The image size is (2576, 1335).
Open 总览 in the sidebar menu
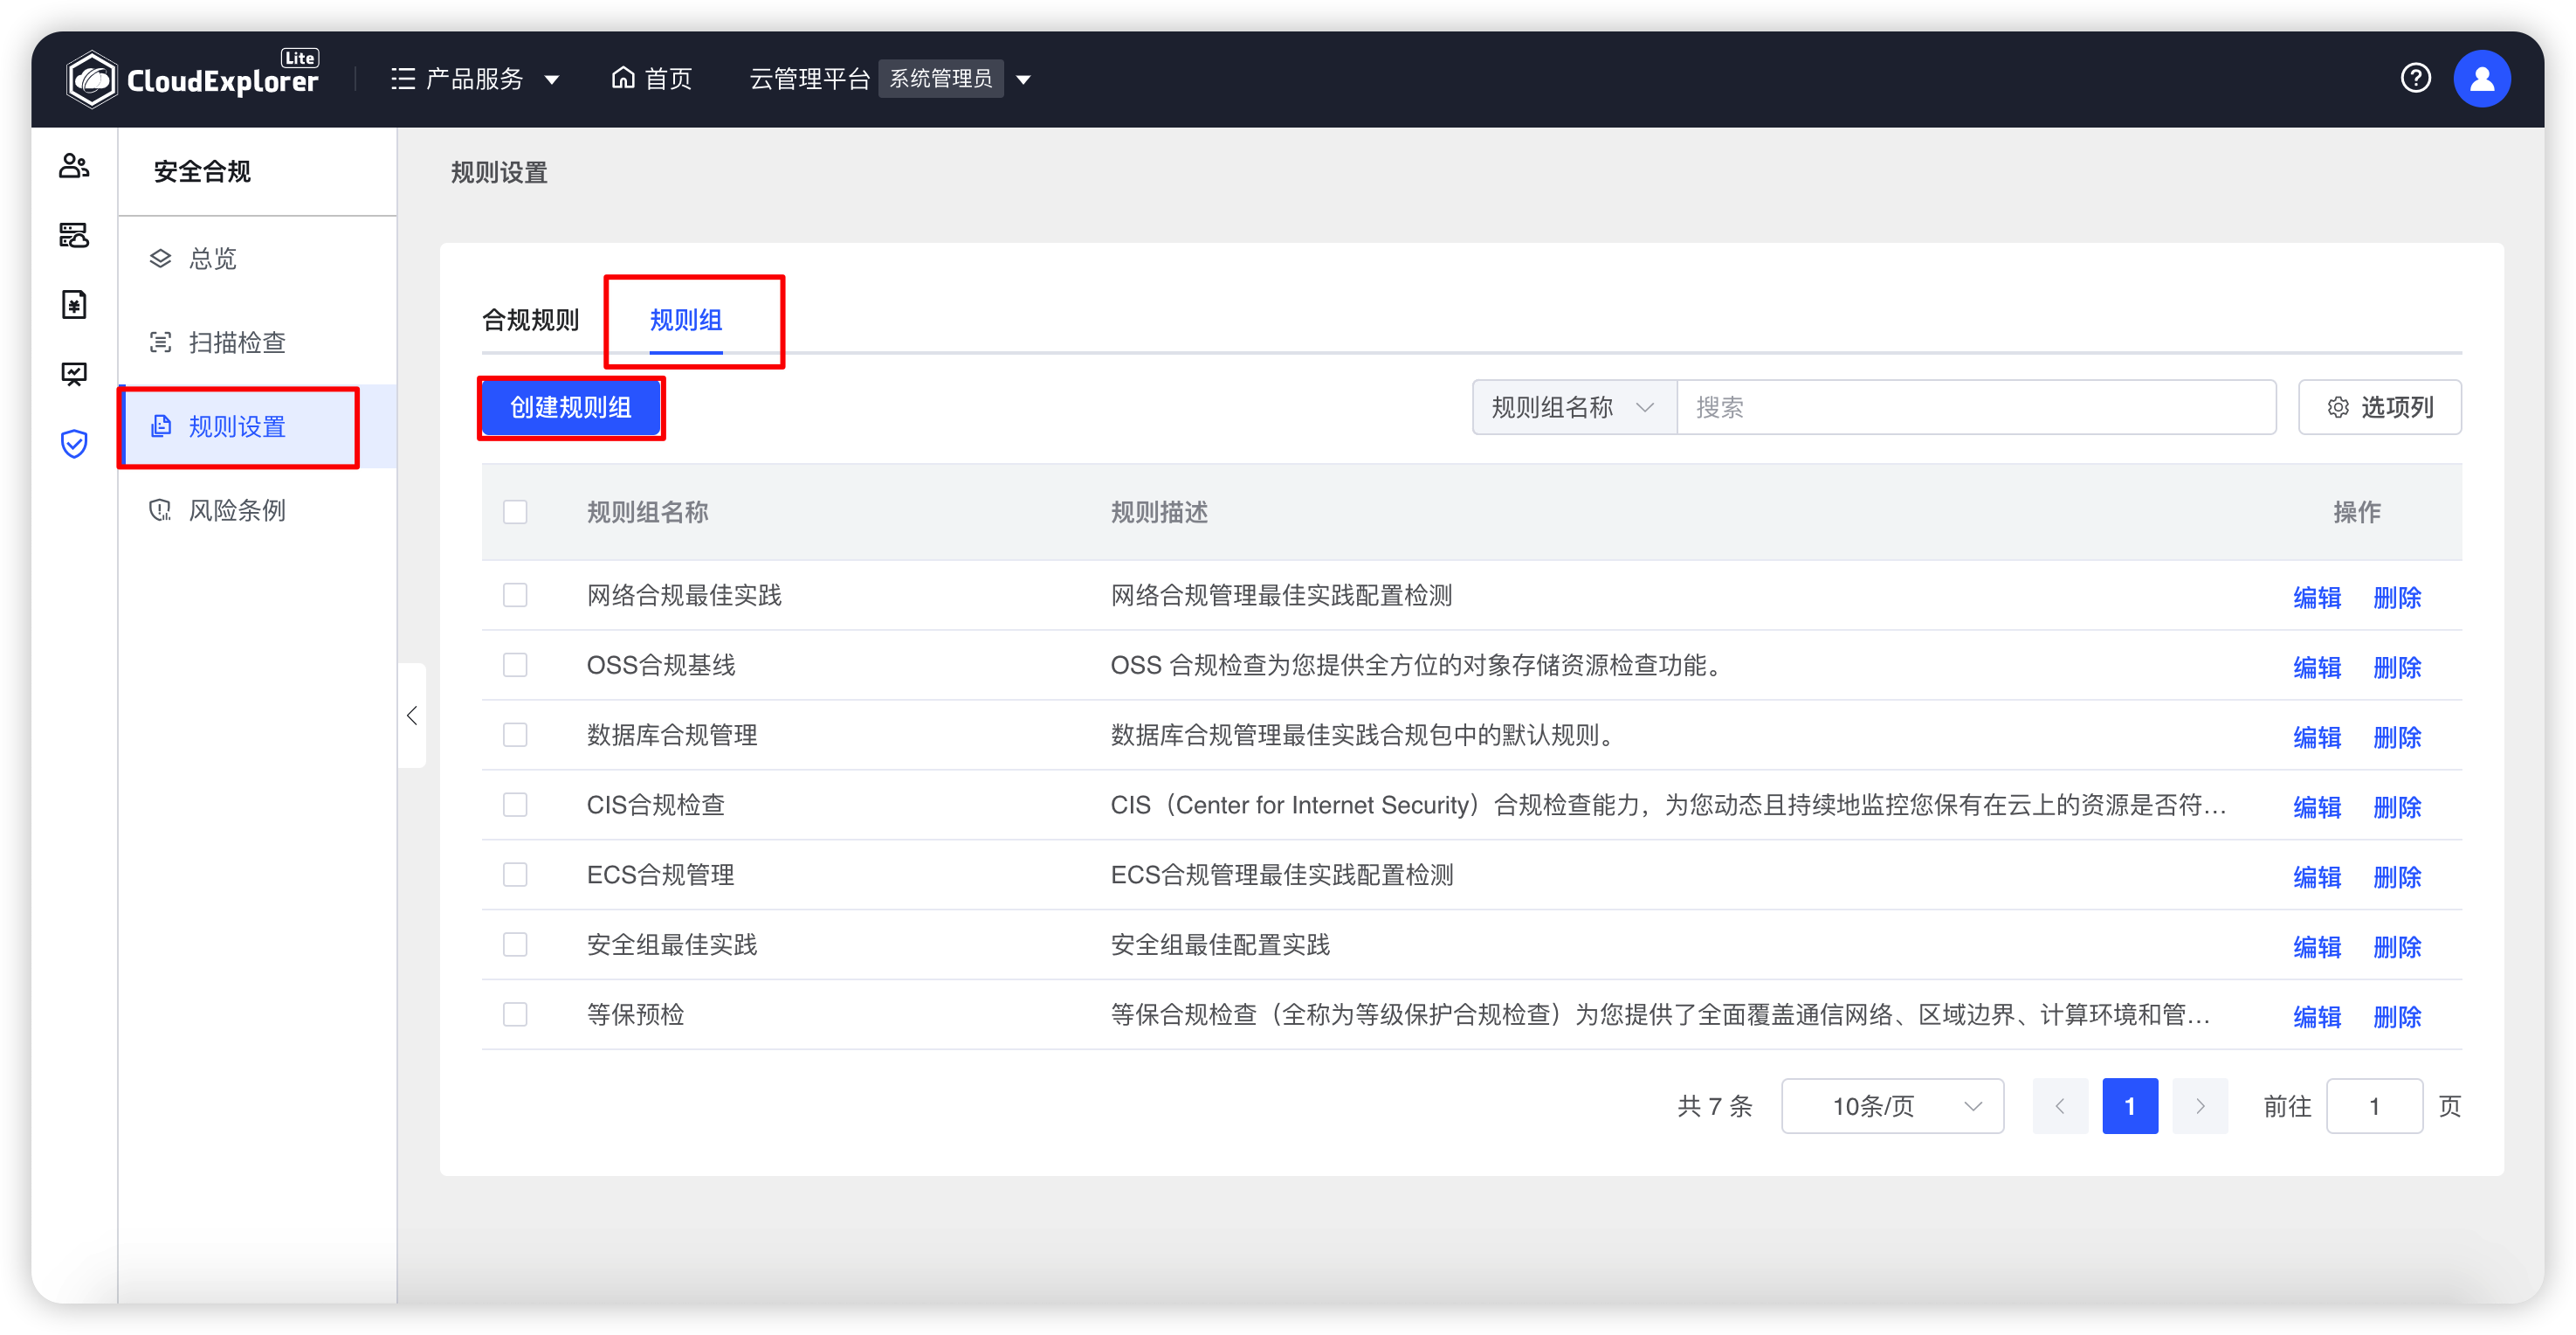coord(258,259)
